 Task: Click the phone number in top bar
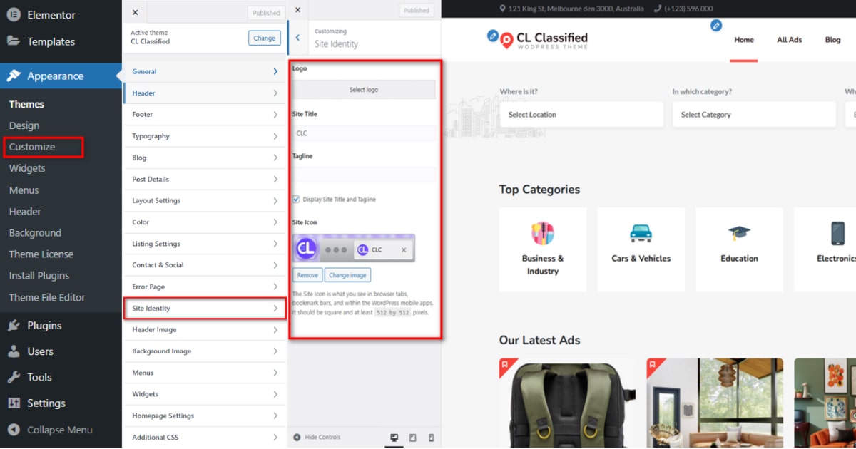[x=688, y=9]
